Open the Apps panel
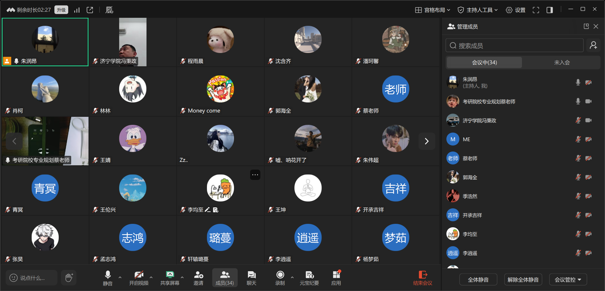This screenshot has height=291, width=605. click(x=336, y=278)
